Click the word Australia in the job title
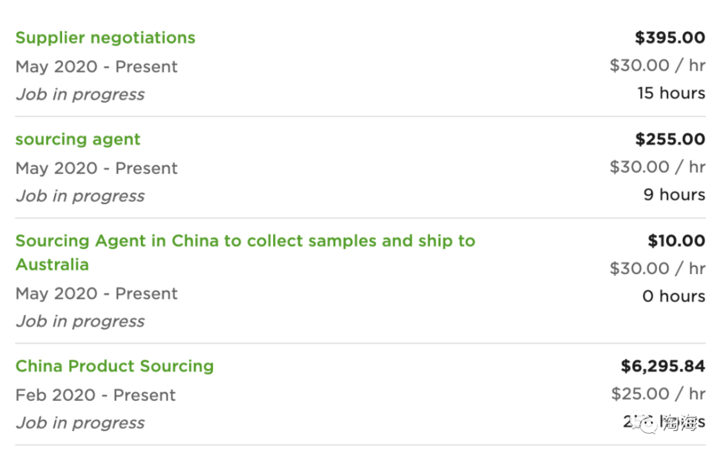 [x=52, y=265]
